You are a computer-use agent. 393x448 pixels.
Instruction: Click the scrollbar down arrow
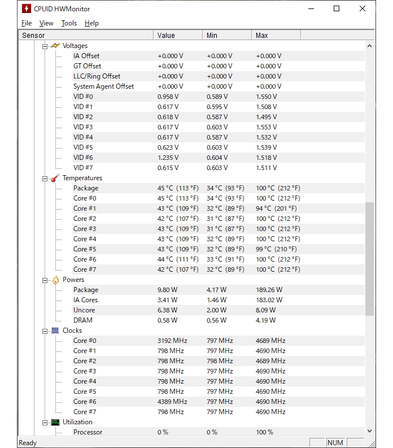(x=369, y=431)
